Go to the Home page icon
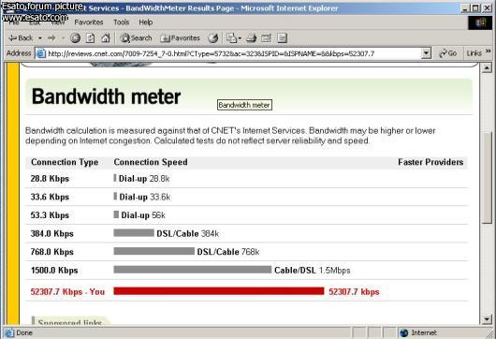Viewport: 496px width, 339px height. 106,38
